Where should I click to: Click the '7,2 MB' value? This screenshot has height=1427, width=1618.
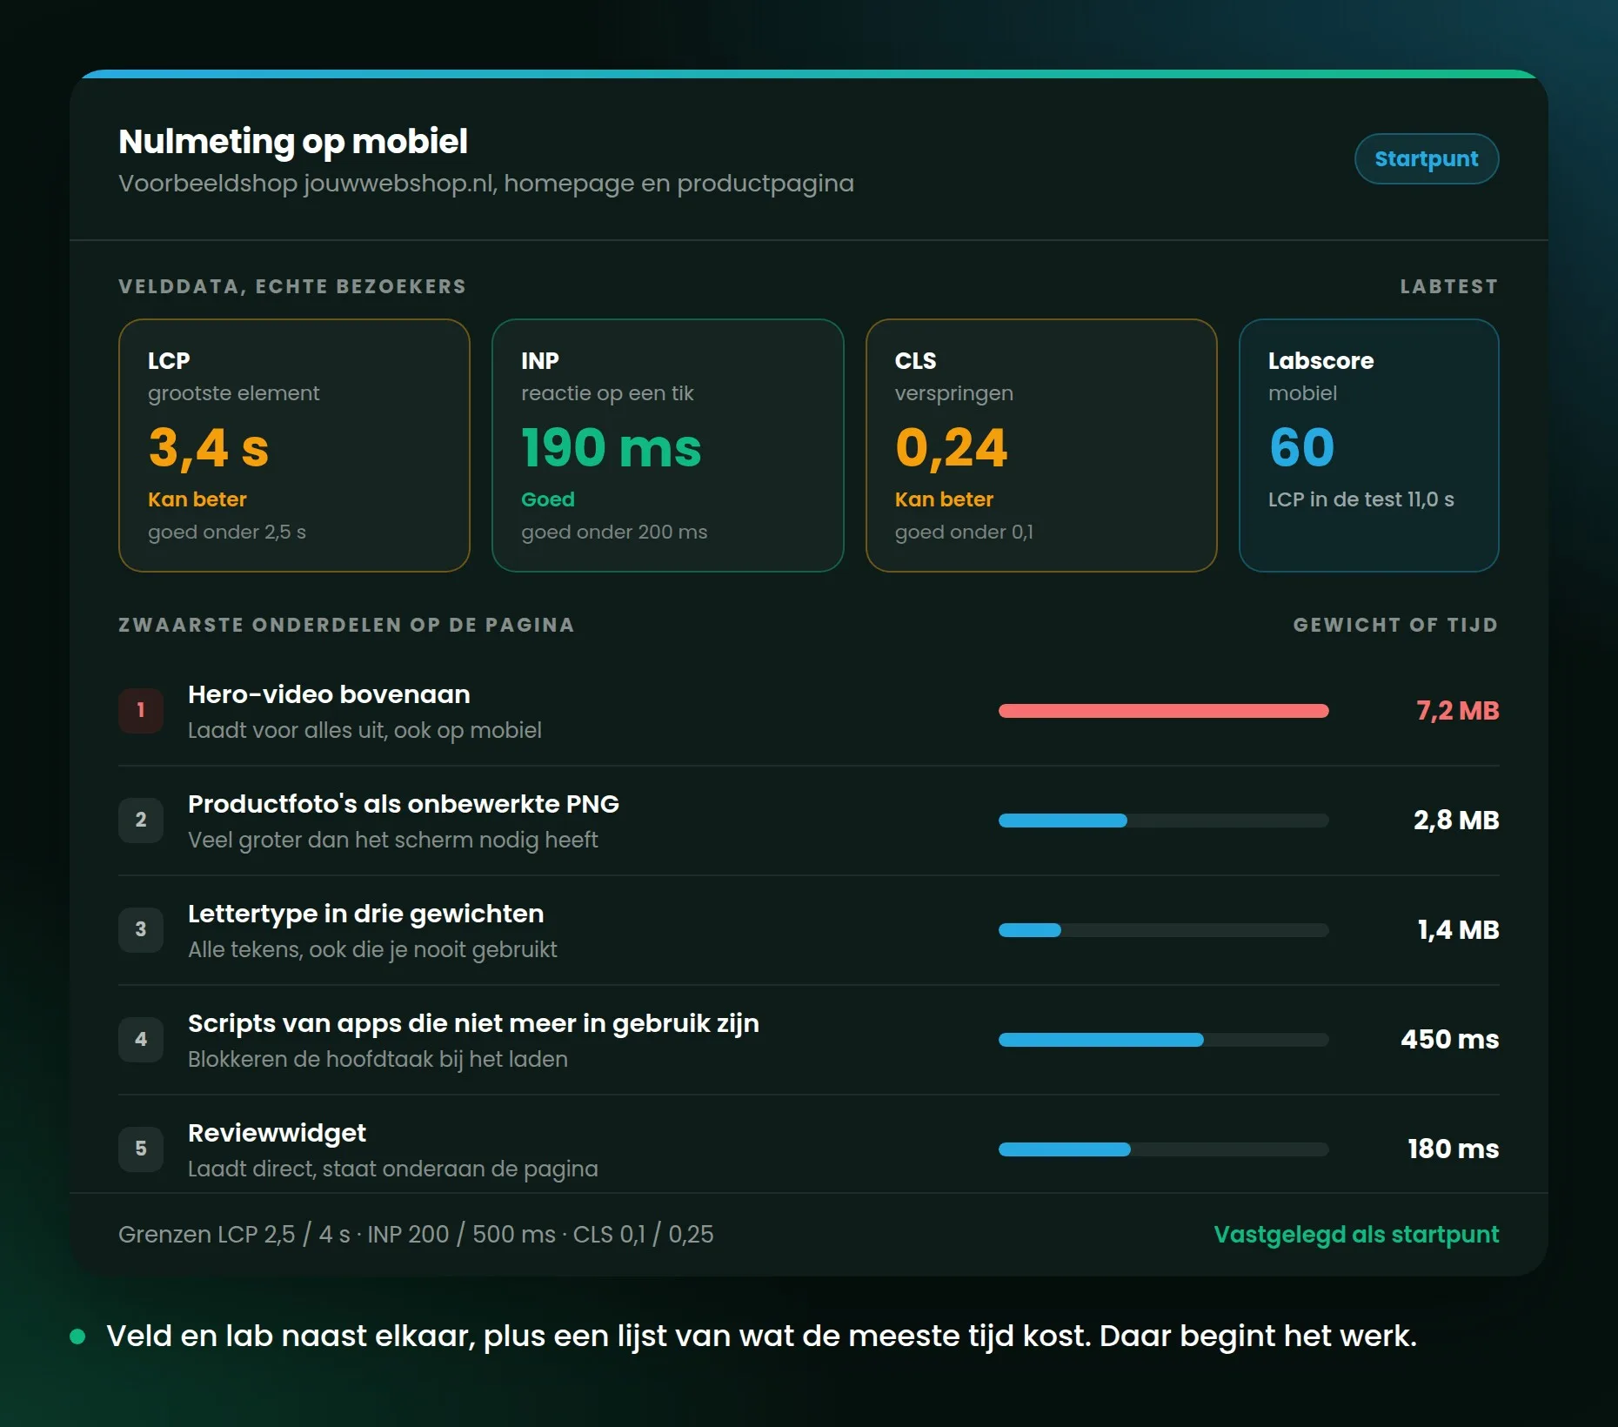point(1458,711)
